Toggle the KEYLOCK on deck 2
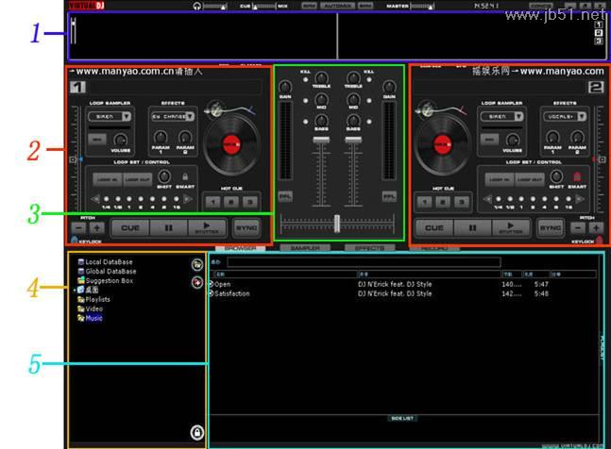 tap(600, 241)
